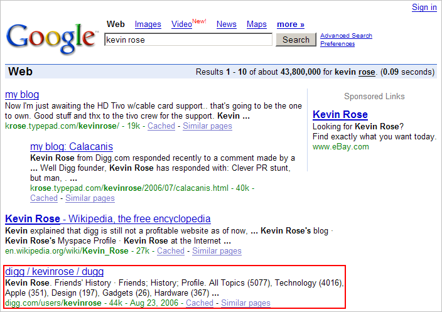
Task: Open Cached link for calacanis.html result
Action: point(44,198)
